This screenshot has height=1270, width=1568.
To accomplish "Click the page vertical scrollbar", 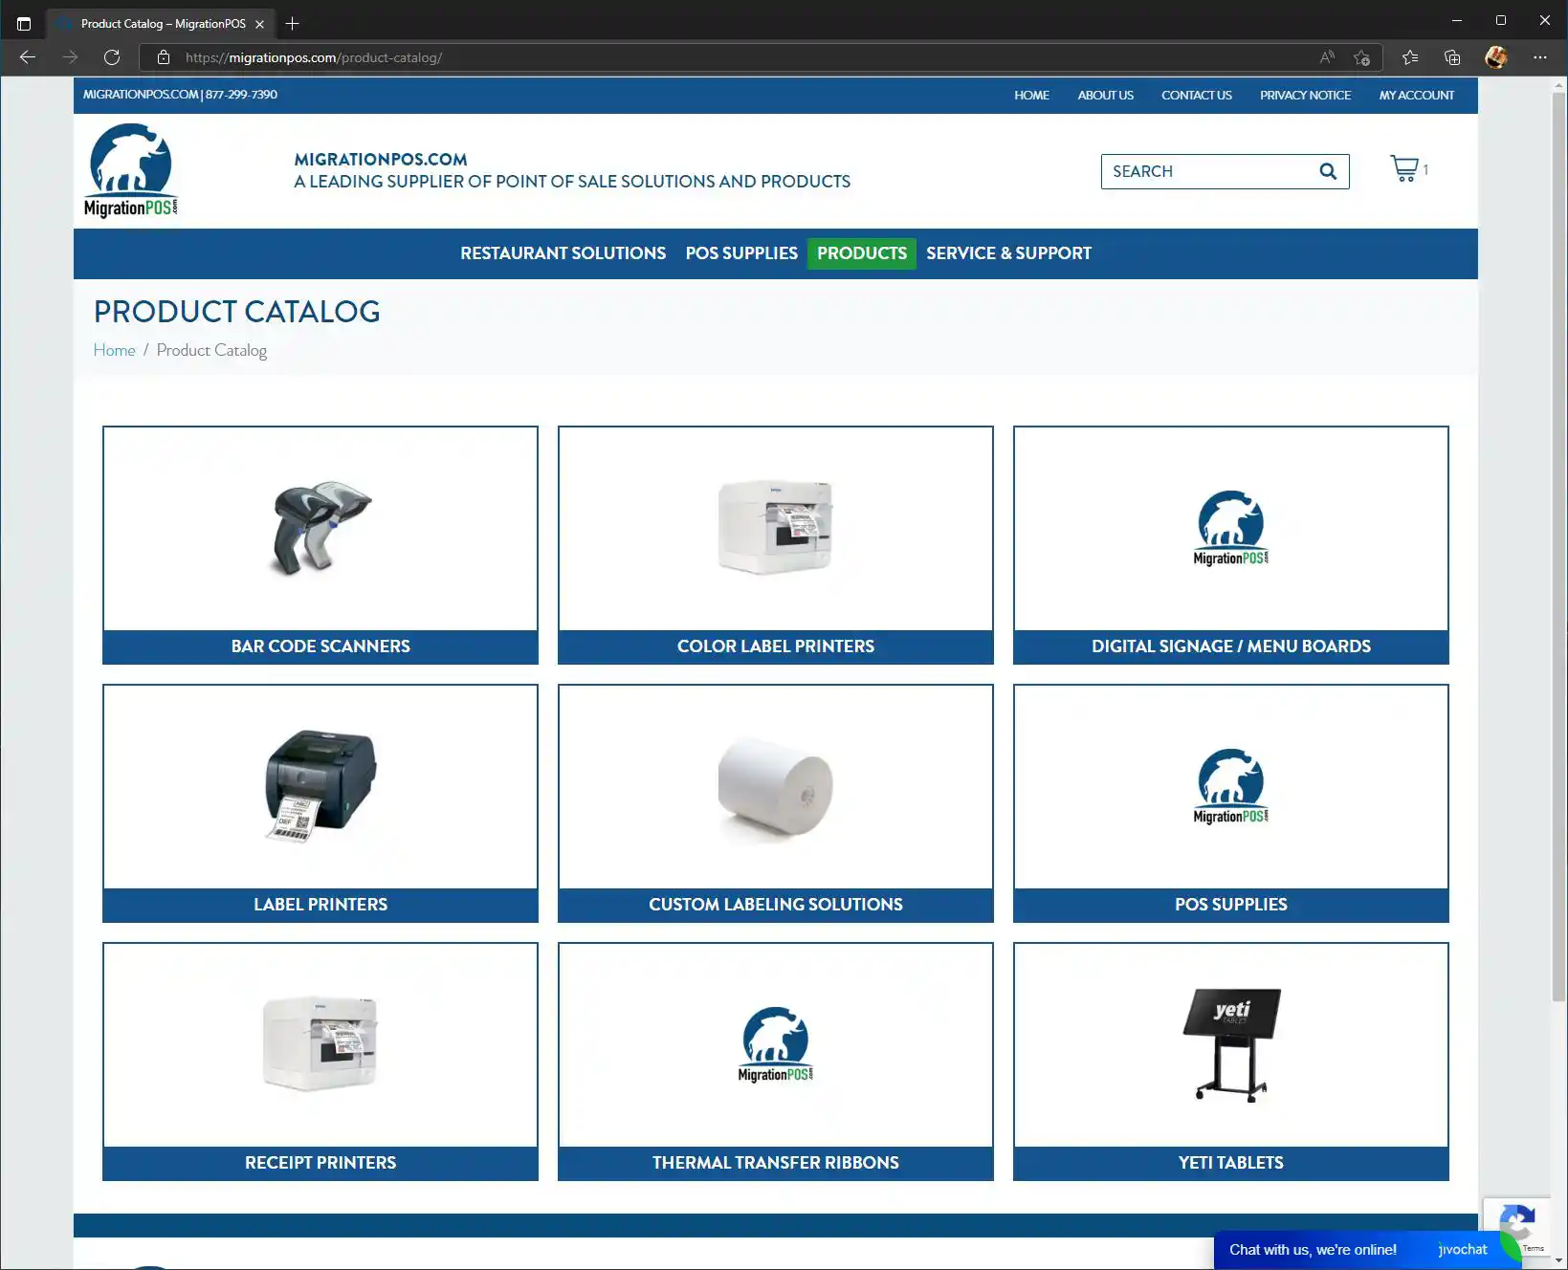I will 1559,545.
